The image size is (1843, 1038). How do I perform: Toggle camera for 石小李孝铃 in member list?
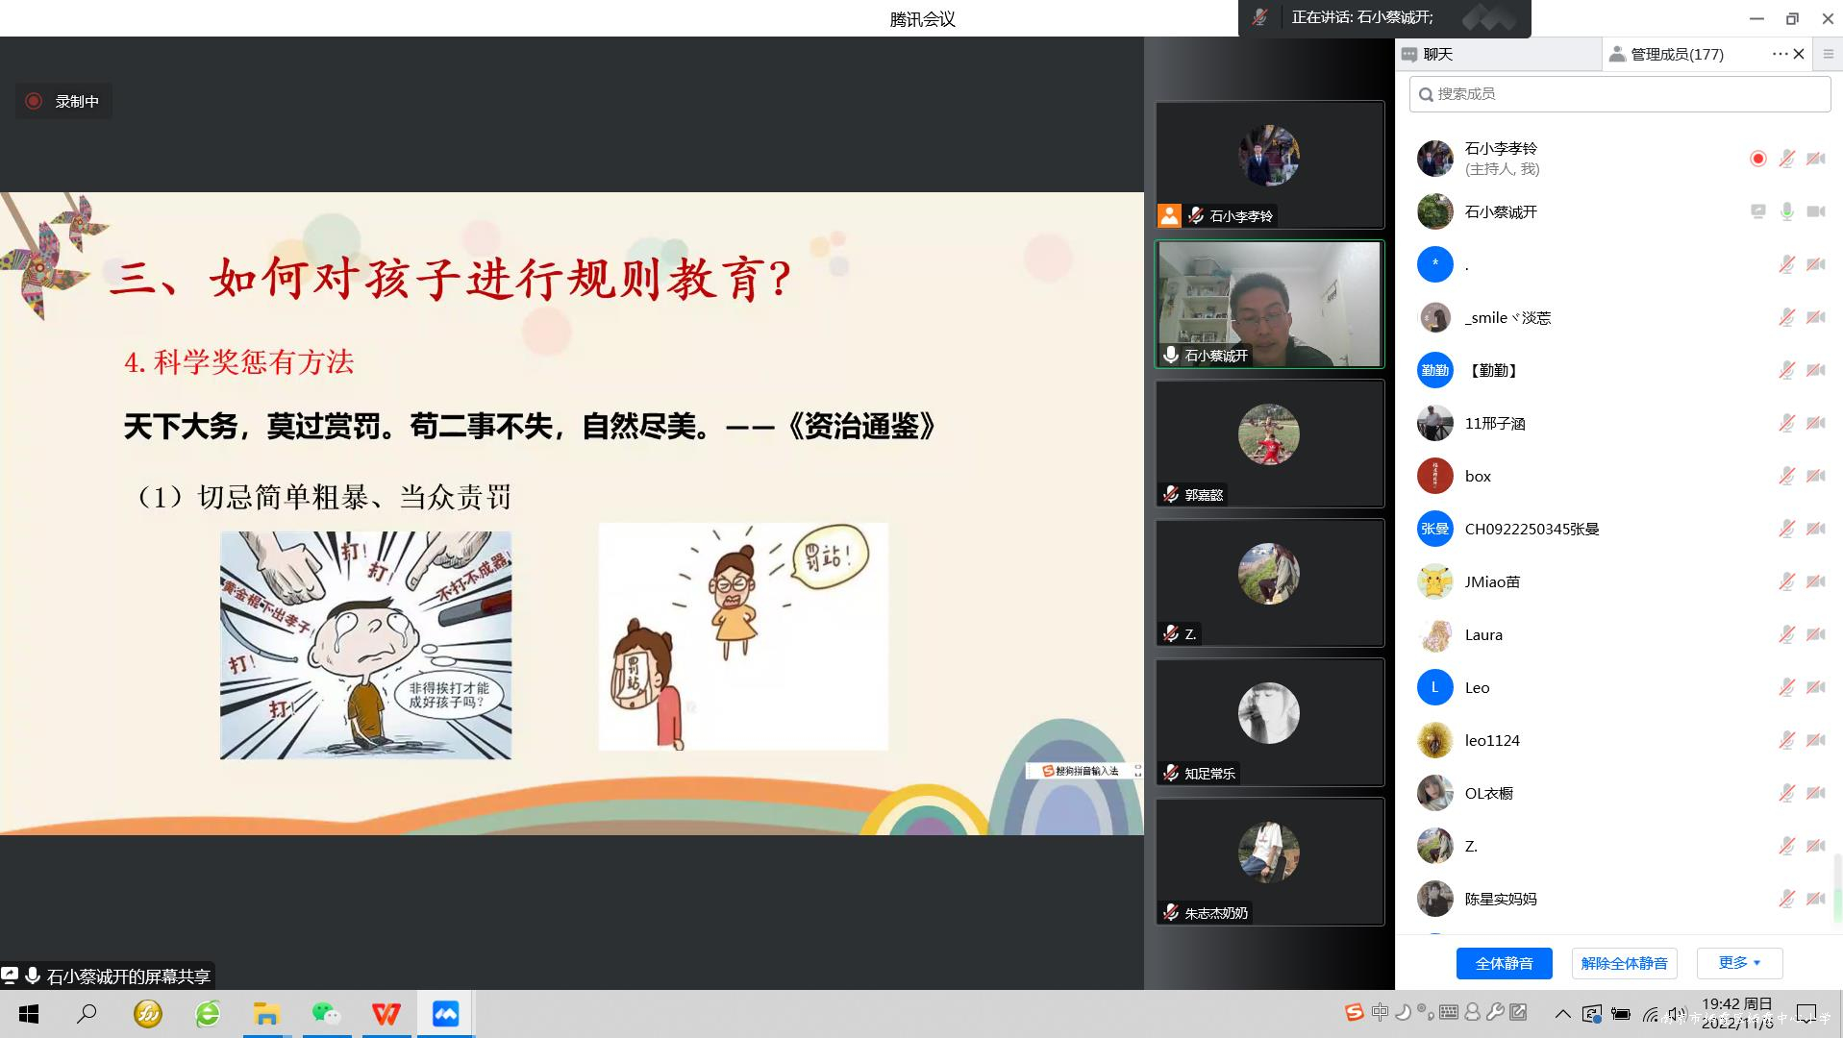tap(1815, 159)
